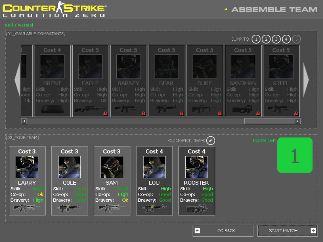Click the red lock icon on Barney's card

[x=143, y=113]
